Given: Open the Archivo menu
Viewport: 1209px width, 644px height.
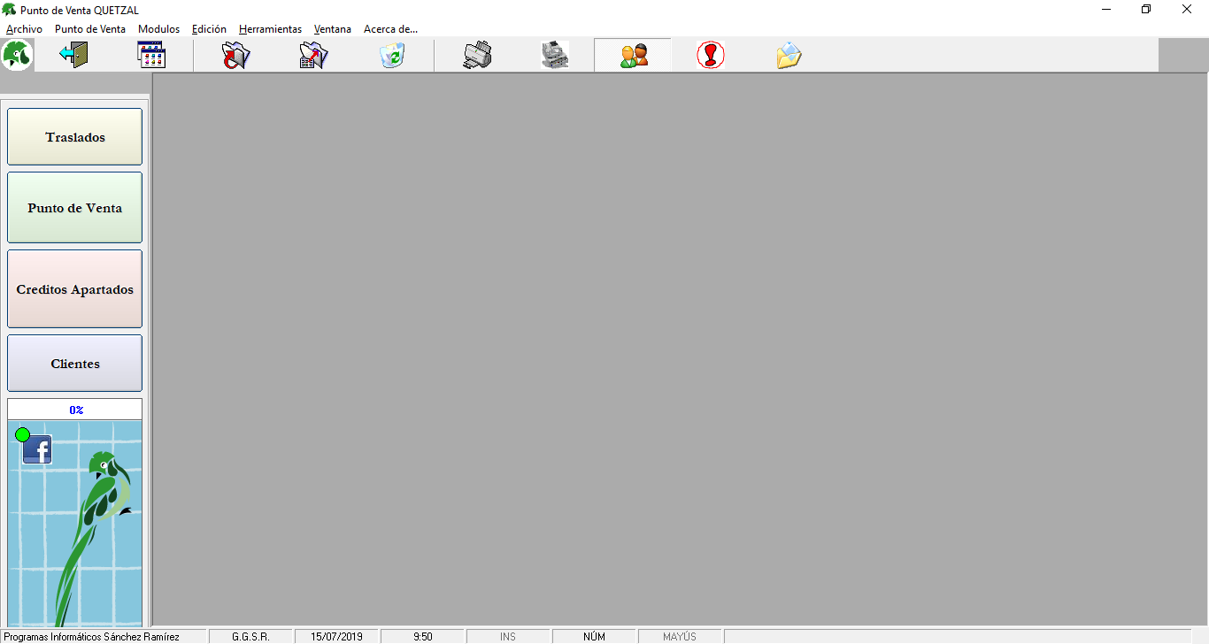Looking at the screenshot, I should [x=24, y=29].
